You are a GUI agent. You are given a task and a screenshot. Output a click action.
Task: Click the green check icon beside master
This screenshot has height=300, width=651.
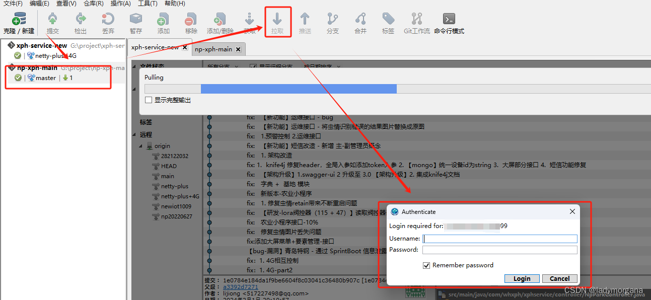(18, 78)
